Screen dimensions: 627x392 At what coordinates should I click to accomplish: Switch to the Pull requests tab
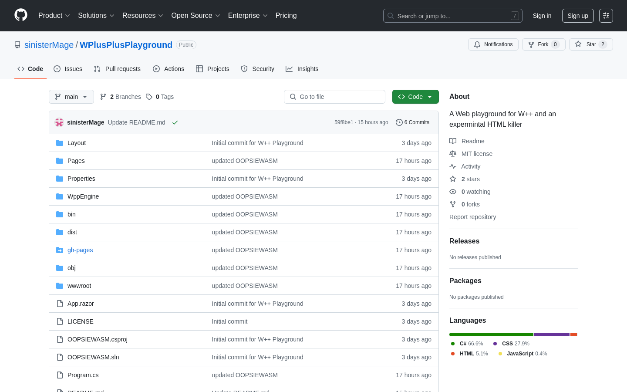[117, 69]
